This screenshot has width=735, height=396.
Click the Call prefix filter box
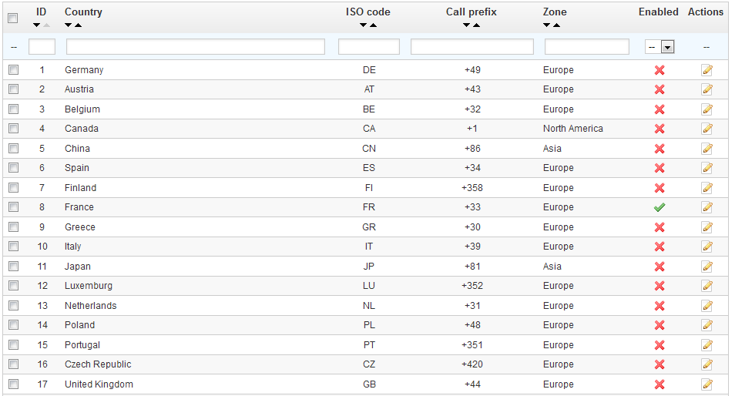(472, 47)
